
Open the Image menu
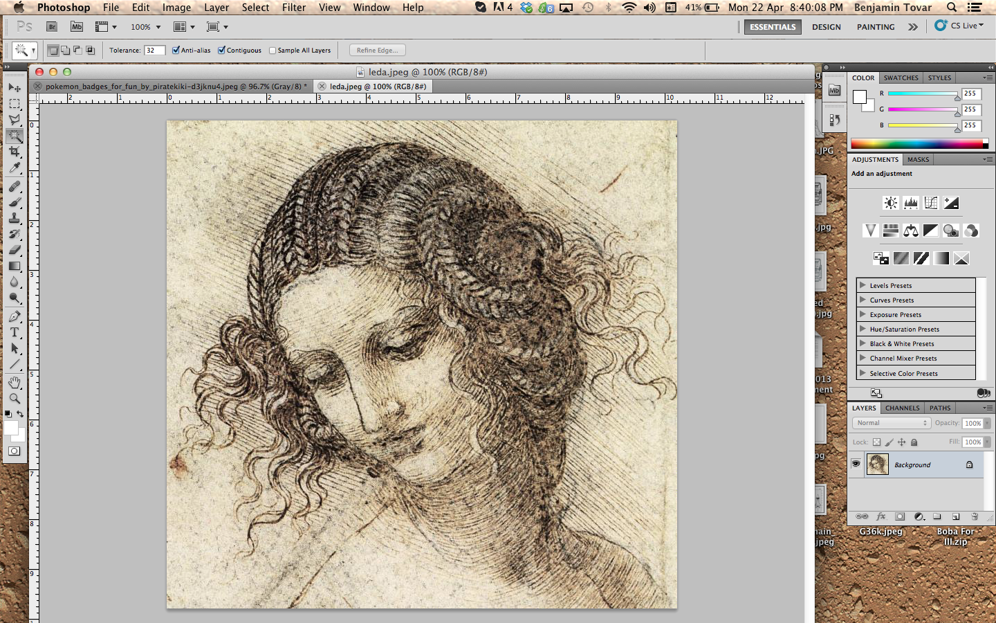pyautogui.click(x=176, y=8)
